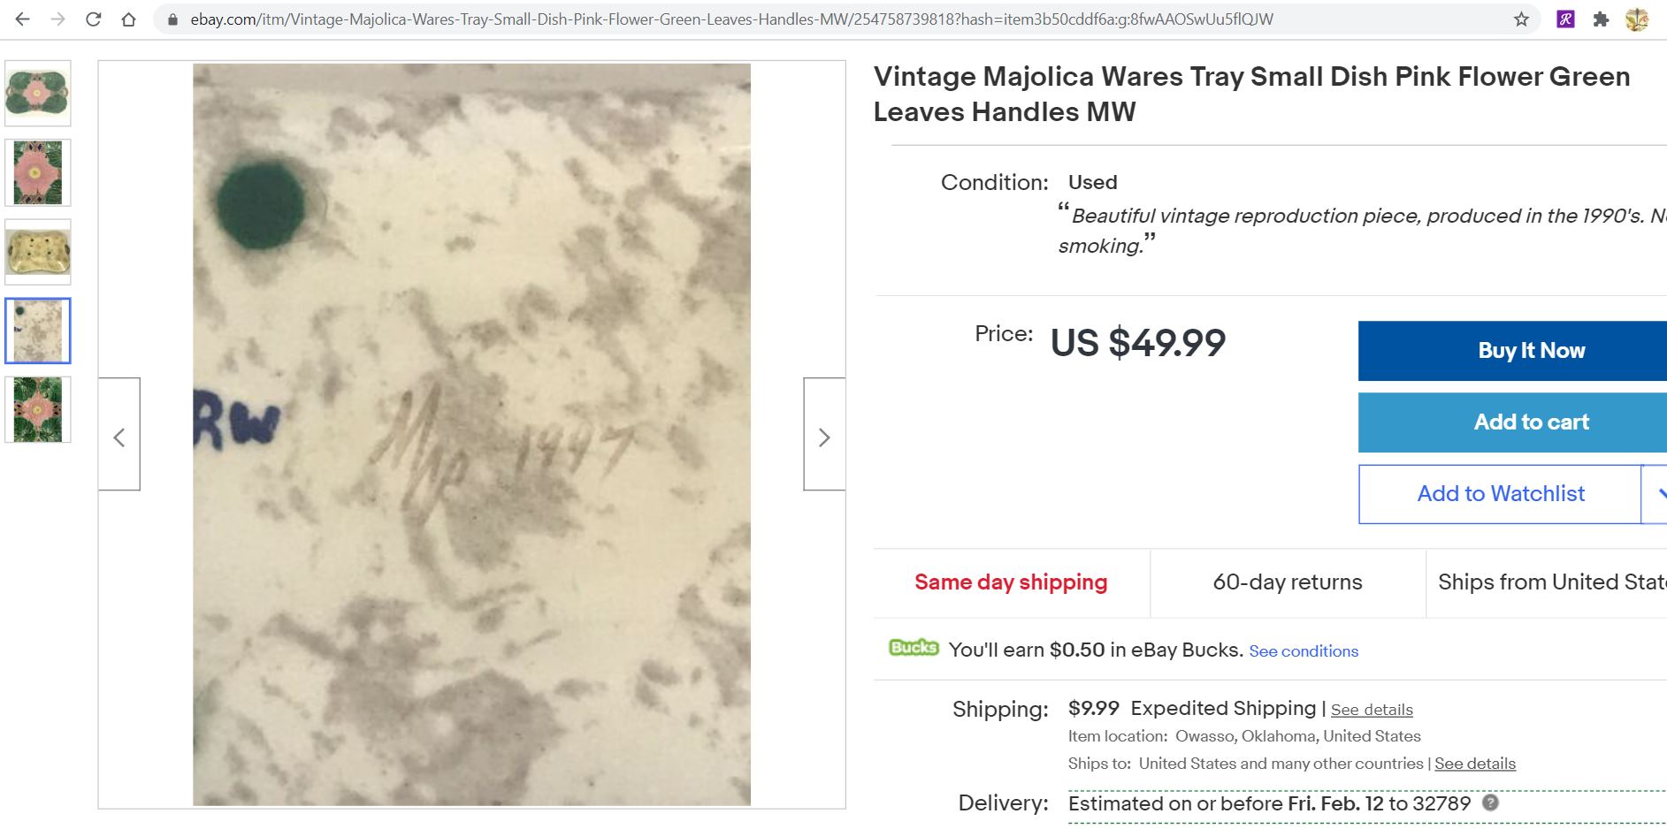Click the purple R extension icon

pyautogui.click(x=1565, y=19)
